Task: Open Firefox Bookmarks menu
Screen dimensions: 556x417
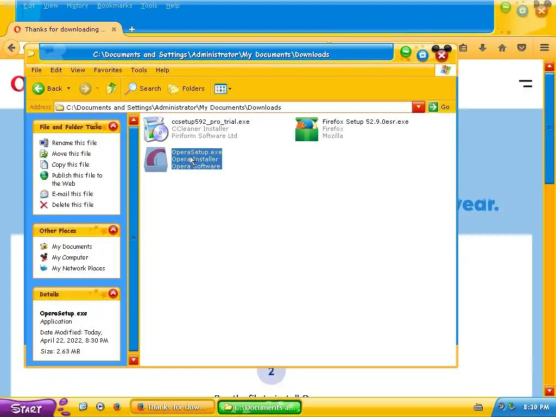Action: click(x=115, y=5)
